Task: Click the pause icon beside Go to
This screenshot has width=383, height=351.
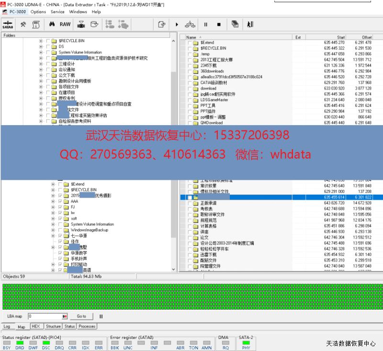Action: 101,316
